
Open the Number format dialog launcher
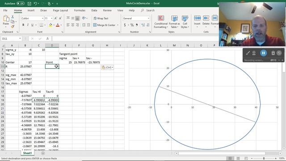150,32
